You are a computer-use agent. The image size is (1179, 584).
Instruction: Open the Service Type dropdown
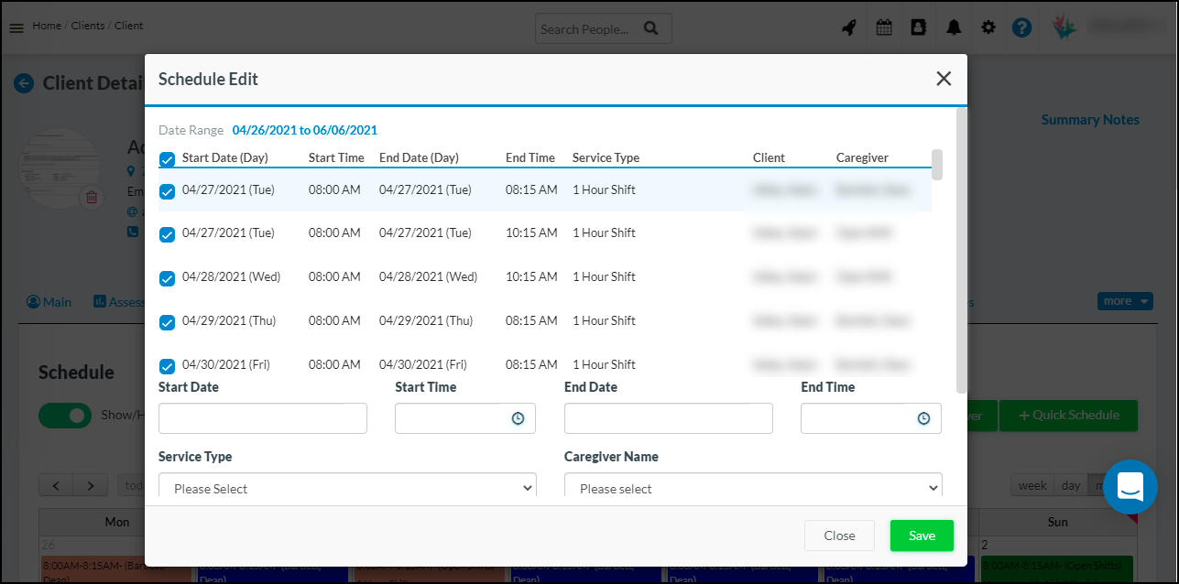[x=347, y=487]
